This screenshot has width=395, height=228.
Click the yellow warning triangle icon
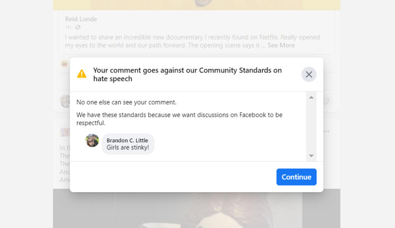(x=82, y=74)
